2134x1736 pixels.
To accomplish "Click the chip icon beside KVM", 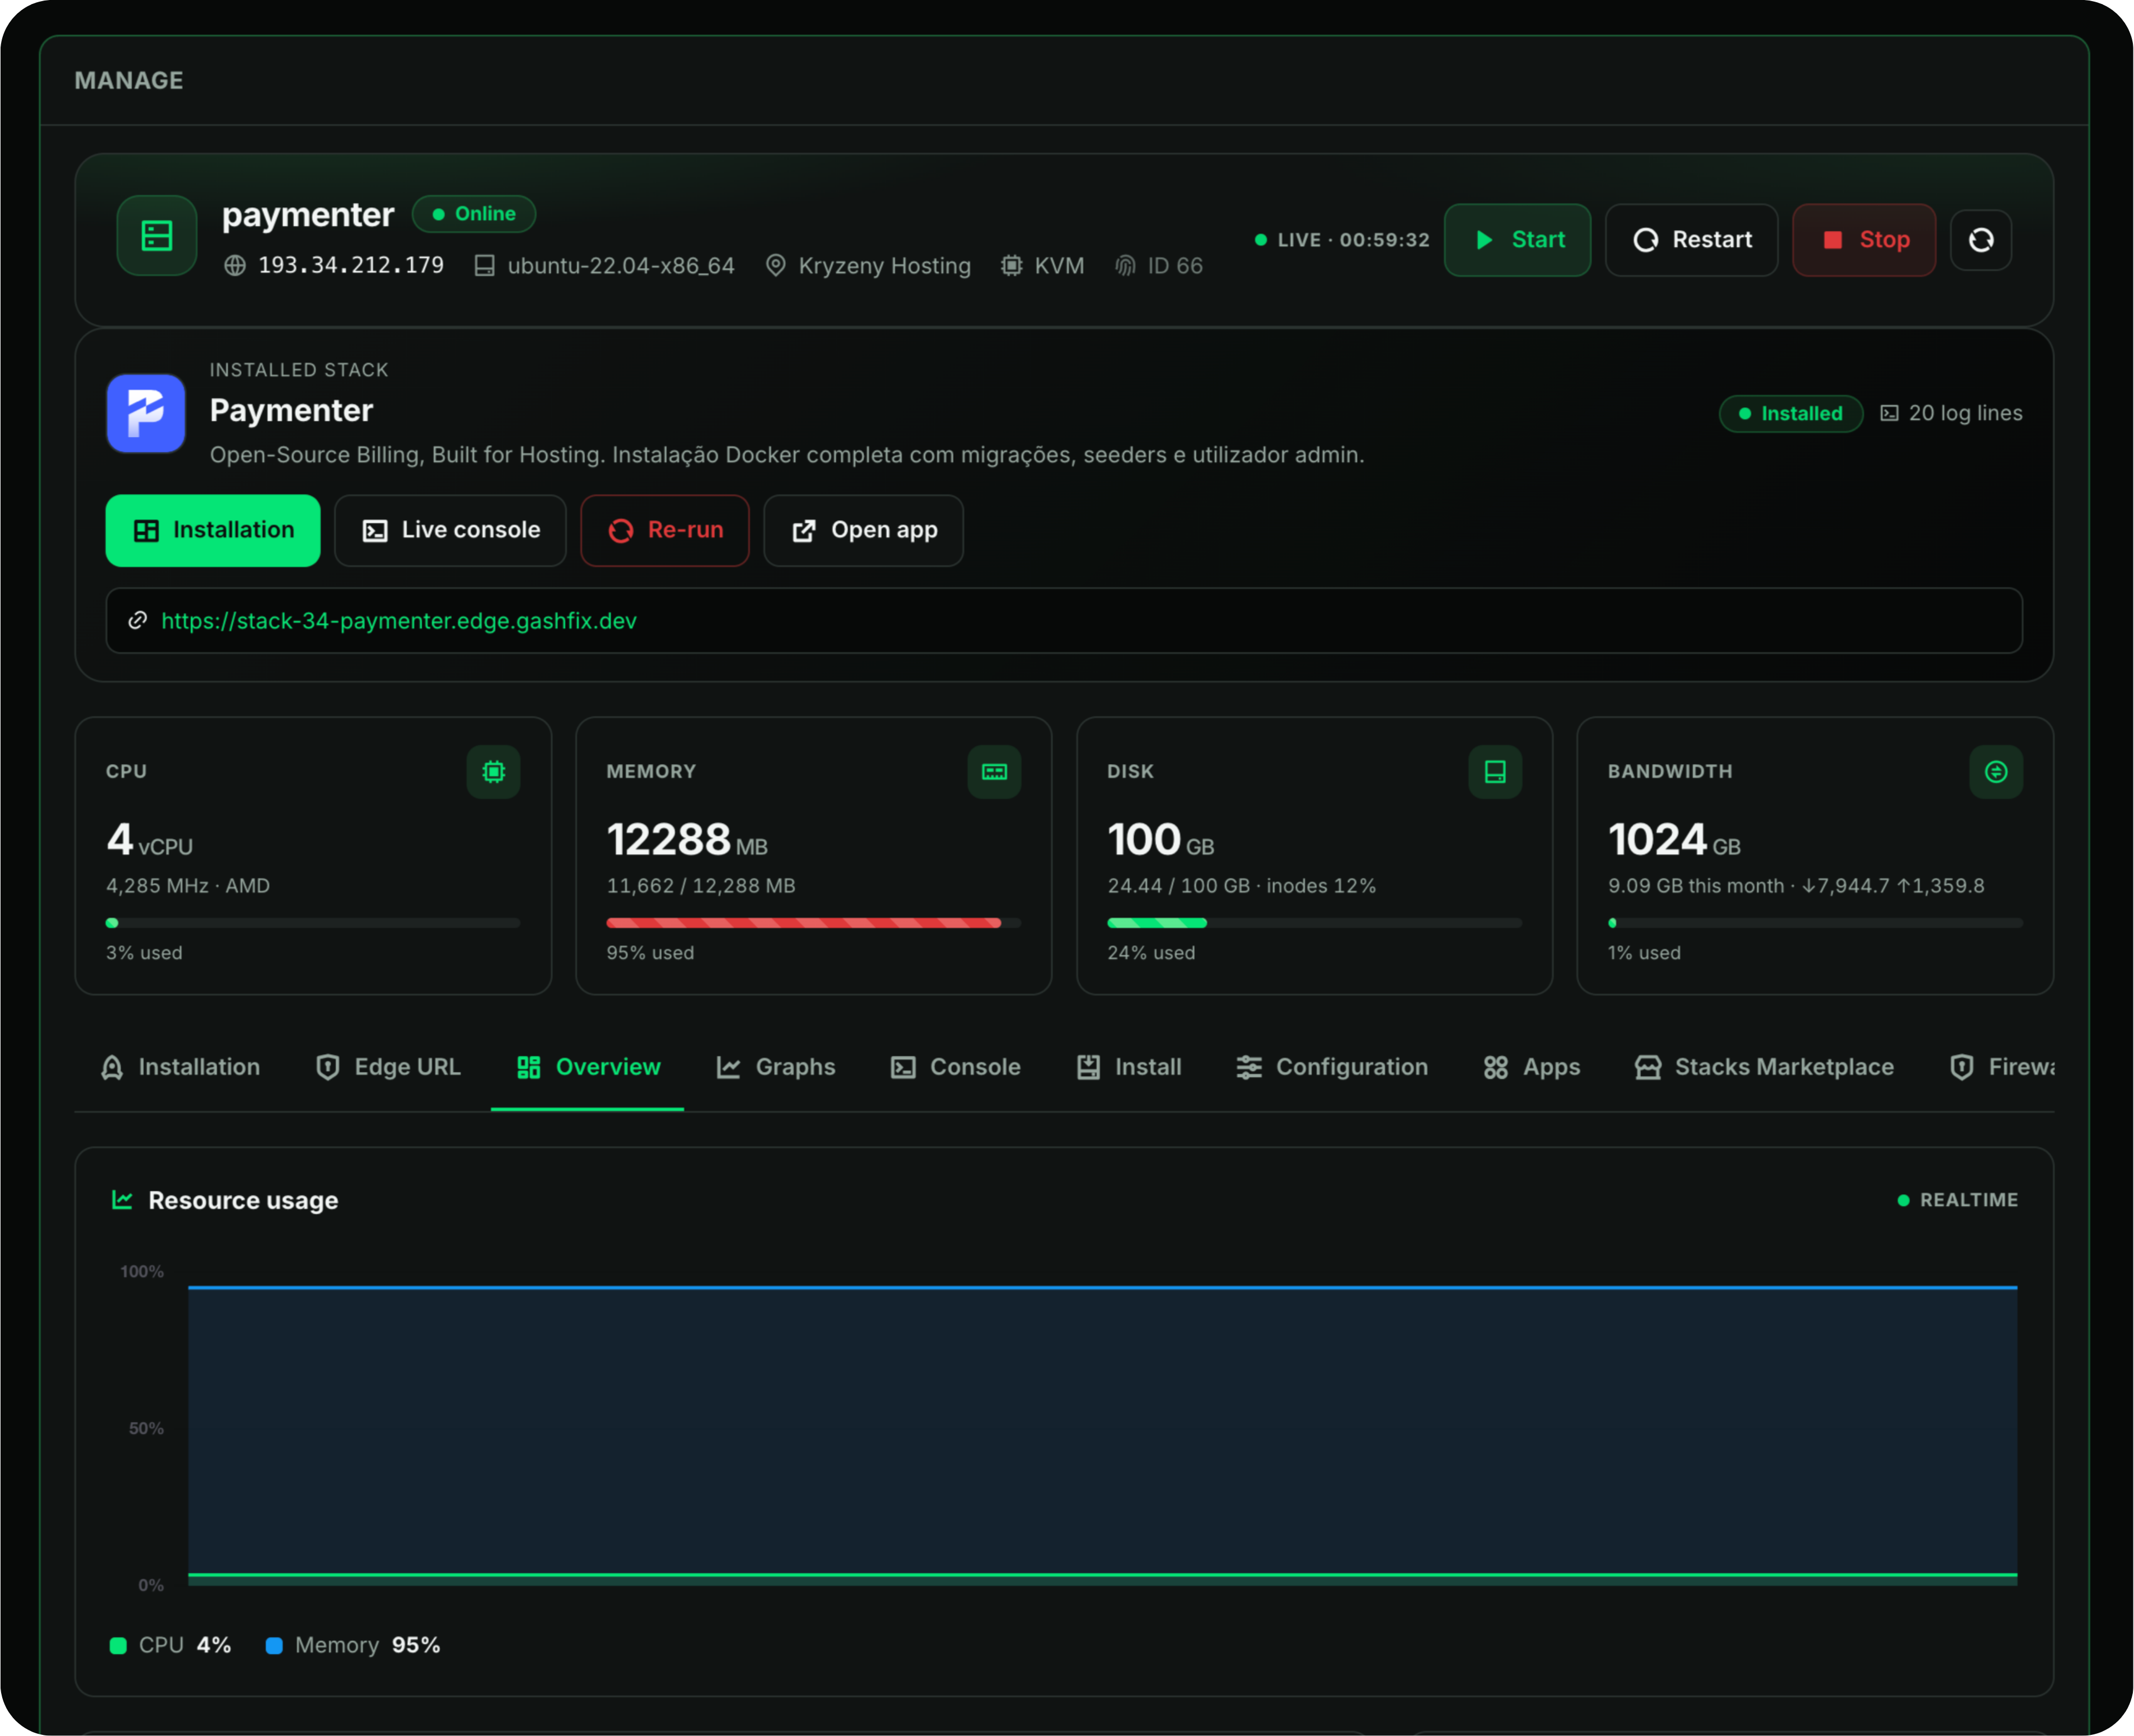I will coord(1011,266).
